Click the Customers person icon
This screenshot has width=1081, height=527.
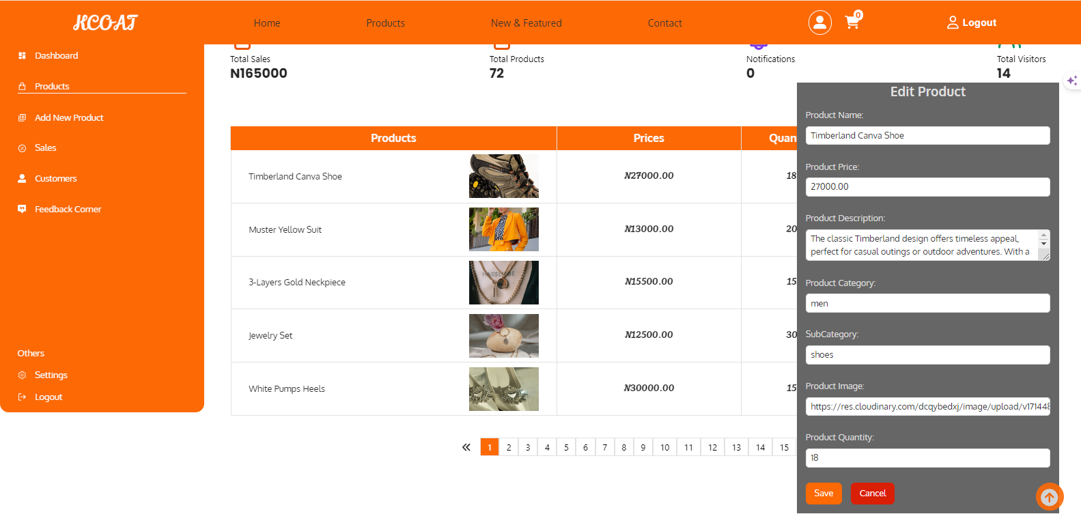point(22,178)
